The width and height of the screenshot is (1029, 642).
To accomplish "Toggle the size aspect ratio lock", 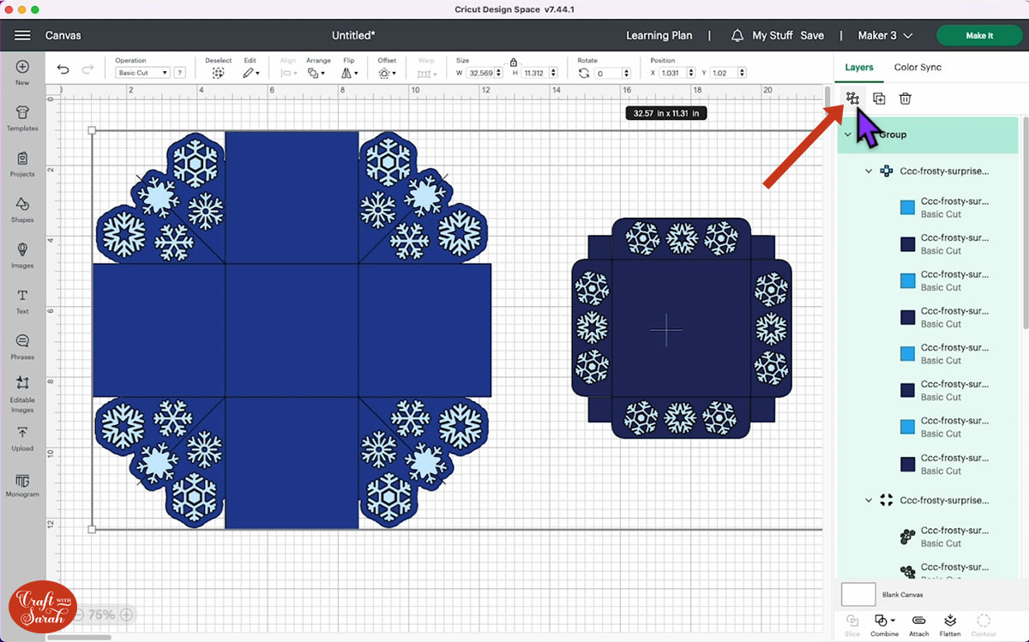I will [x=513, y=63].
